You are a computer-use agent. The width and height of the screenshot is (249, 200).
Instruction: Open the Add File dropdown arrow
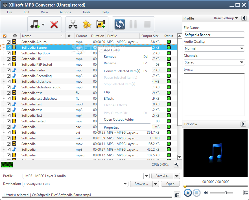click(x=43, y=25)
